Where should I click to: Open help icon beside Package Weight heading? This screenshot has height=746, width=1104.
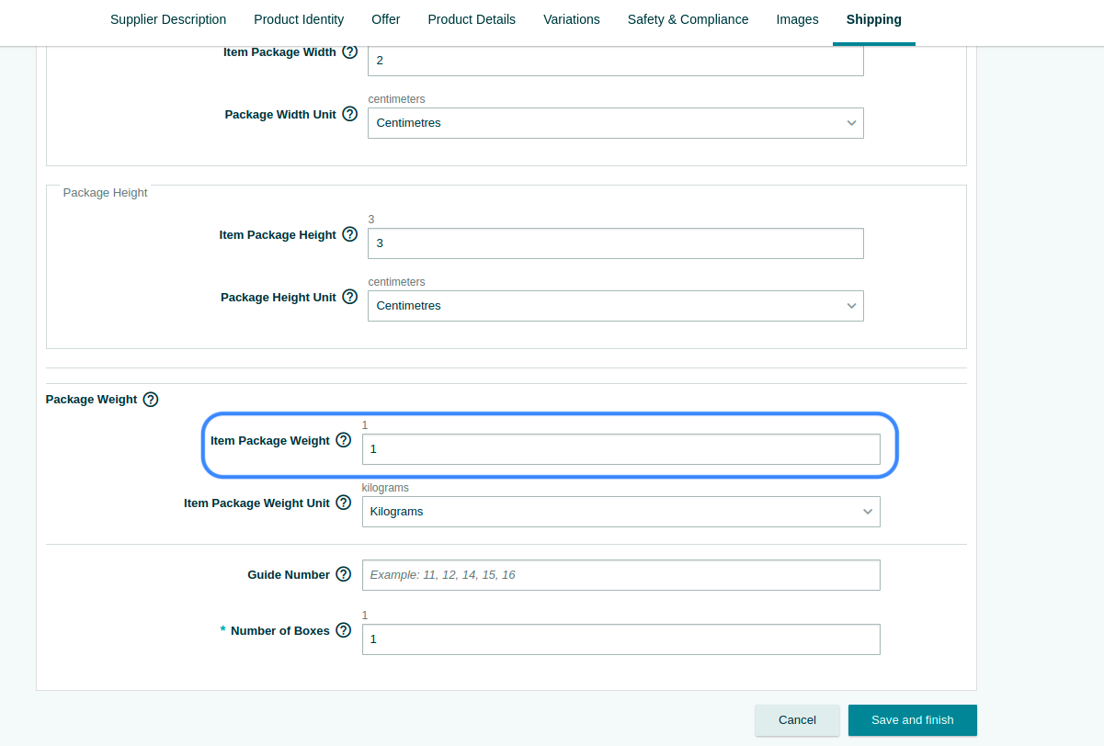click(151, 400)
